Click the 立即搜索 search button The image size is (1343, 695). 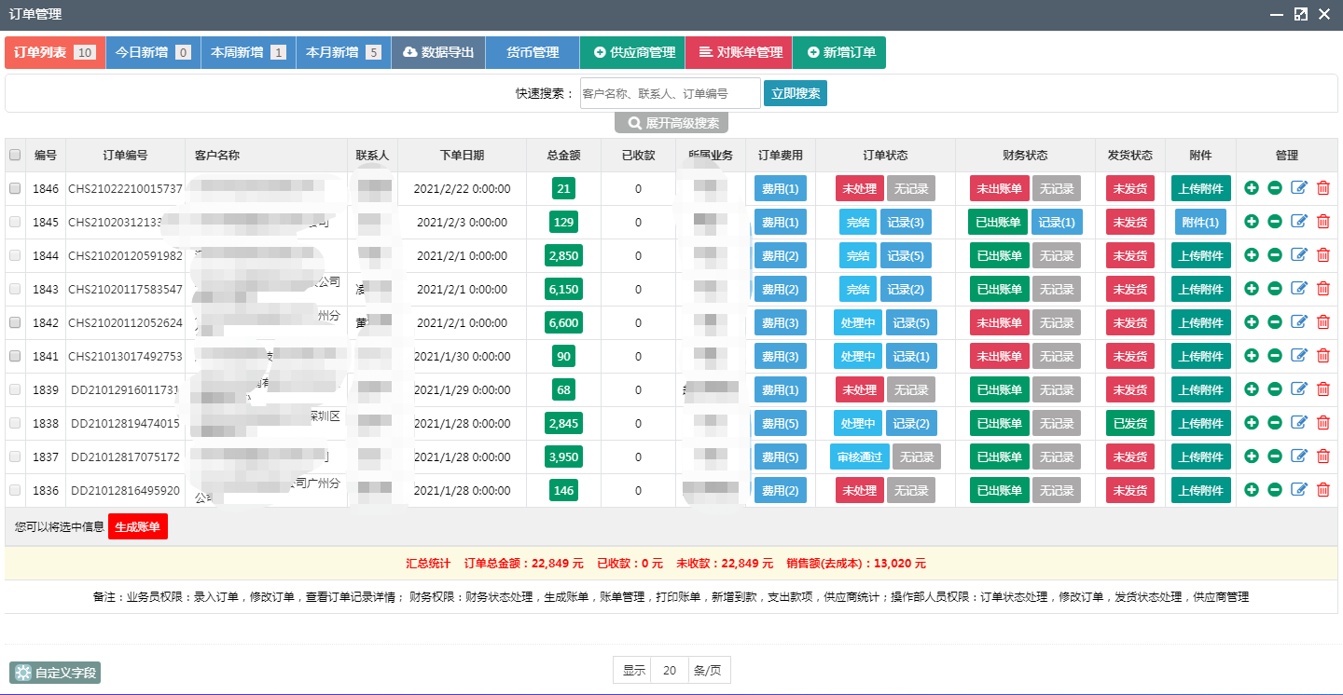pos(795,93)
